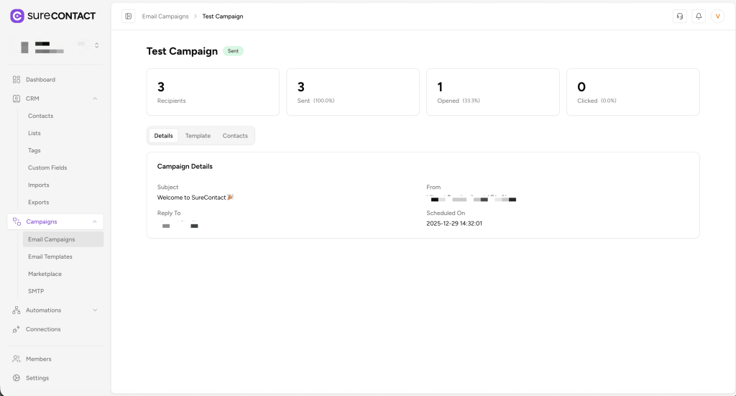
Task: Open Email Templates in sidebar
Action: [50, 257]
